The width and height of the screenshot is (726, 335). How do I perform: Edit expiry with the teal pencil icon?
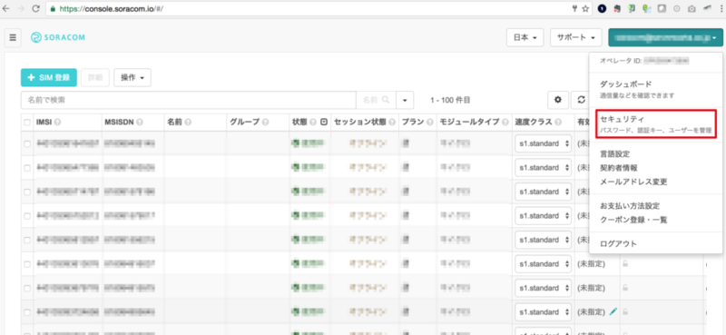pos(613,311)
